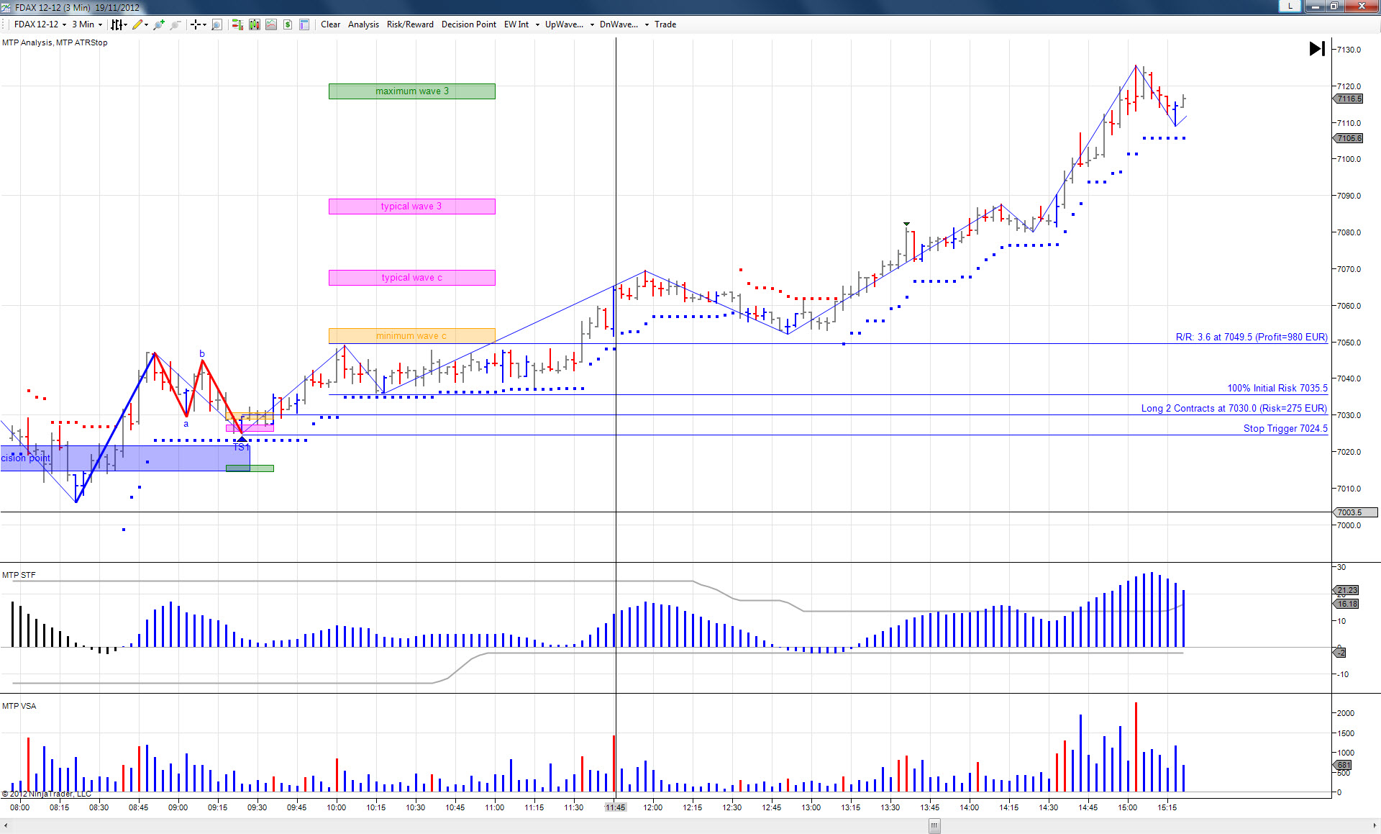Open the data box magnifier icon
Viewport: 1381px width, 834px height.
(217, 24)
